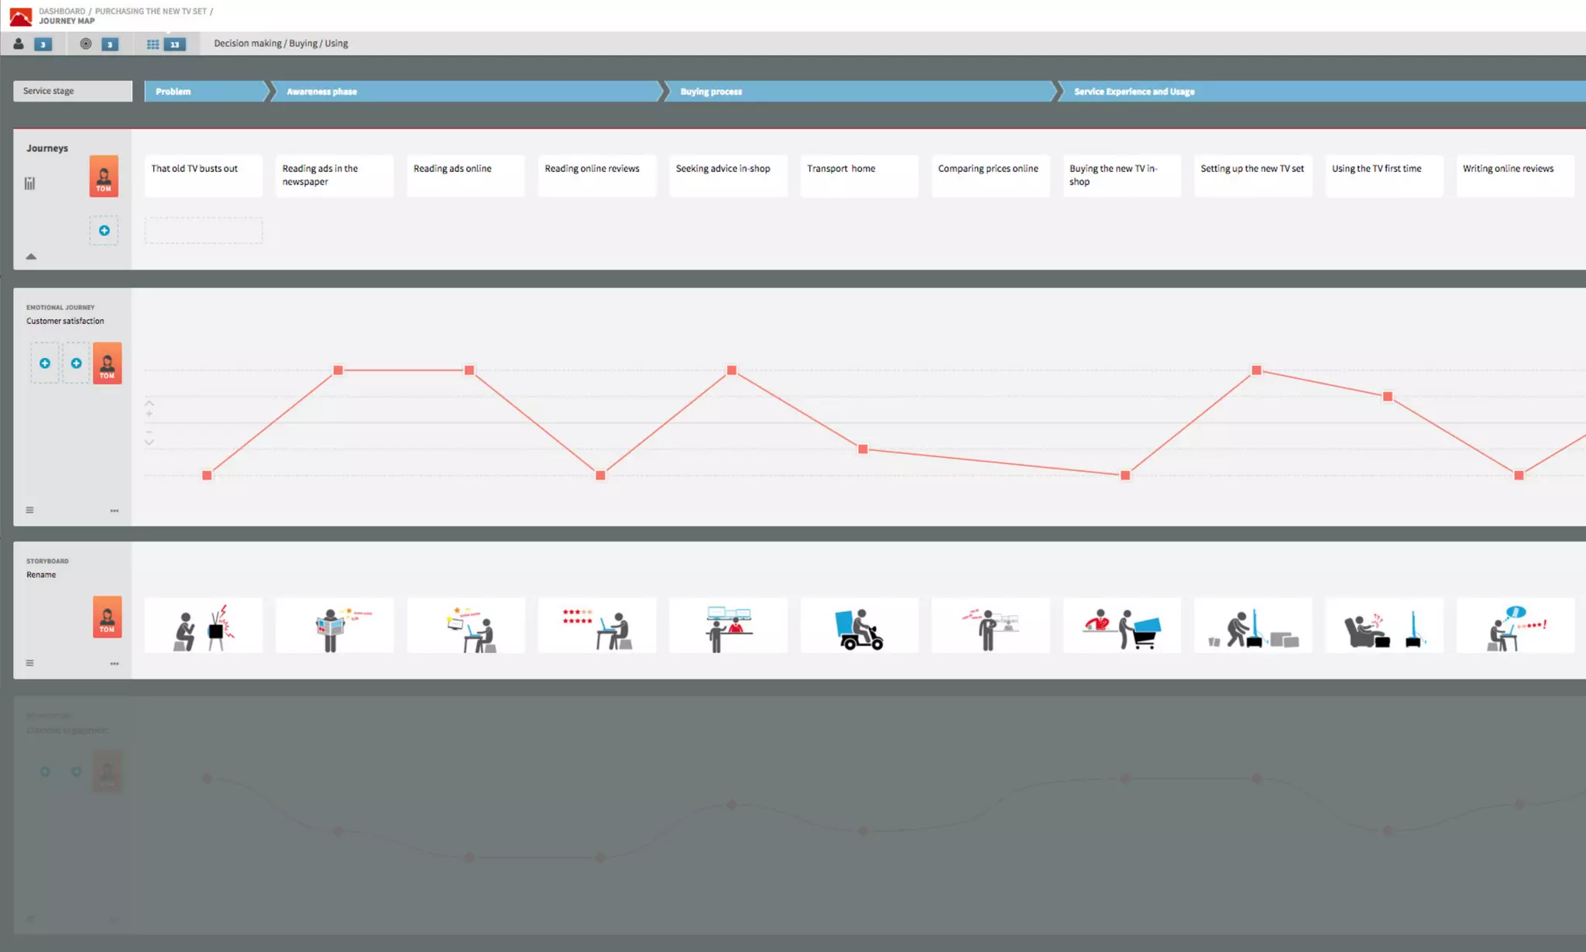The height and width of the screenshot is (952, 1586).
Task: Click the emotional scale up chevron
Action: [x=149, y=403]
